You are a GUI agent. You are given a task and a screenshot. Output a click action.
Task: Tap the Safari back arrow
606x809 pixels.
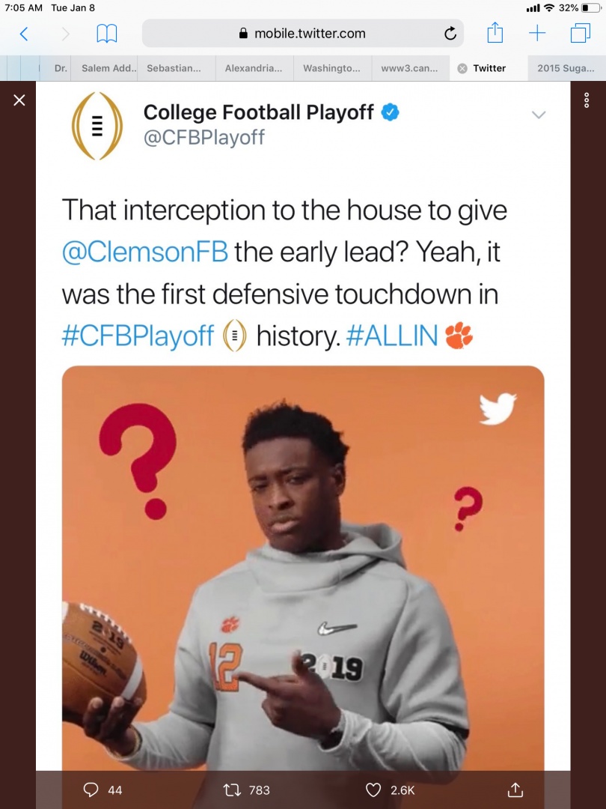pyautogui.click(x=23, y=34)
